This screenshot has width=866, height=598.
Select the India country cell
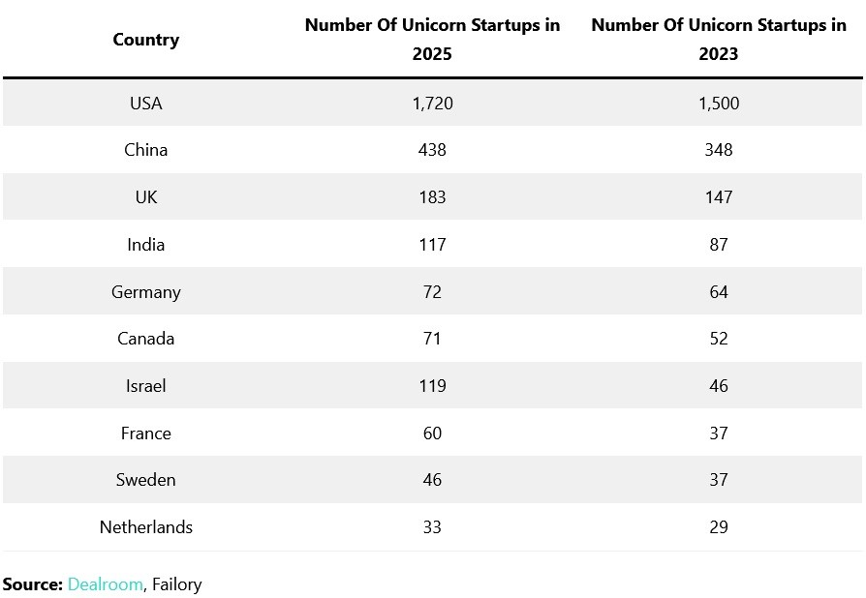point(146,245)
